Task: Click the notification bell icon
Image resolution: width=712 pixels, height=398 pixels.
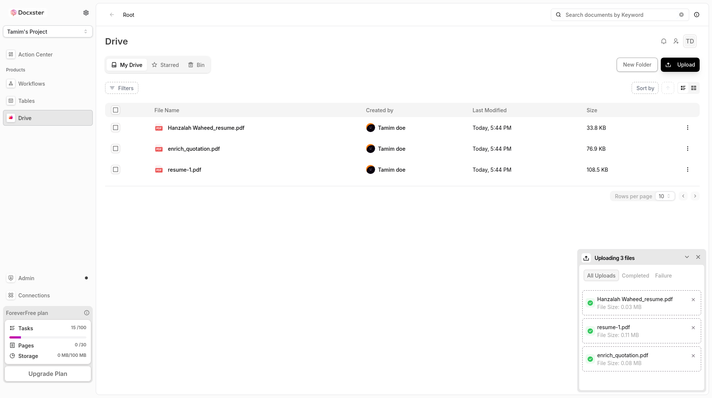Action: click(x=664, y=41)
